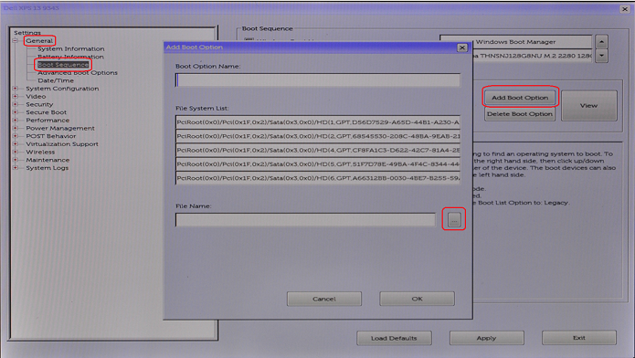Click the File Name input field
This screenshot has height=358, width=635.
tap(305, 219)
